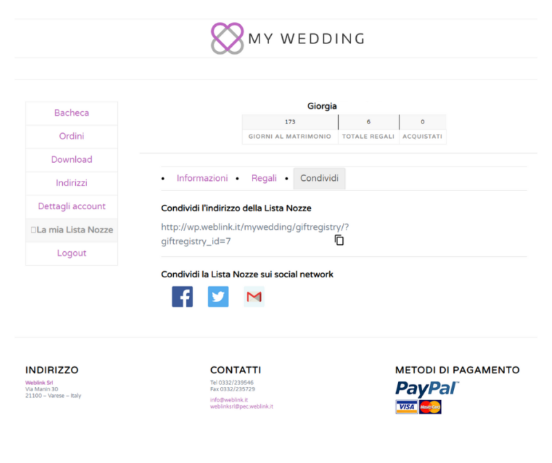
Task: Click the social network sharing heading
Action: [x=247, y=274]
